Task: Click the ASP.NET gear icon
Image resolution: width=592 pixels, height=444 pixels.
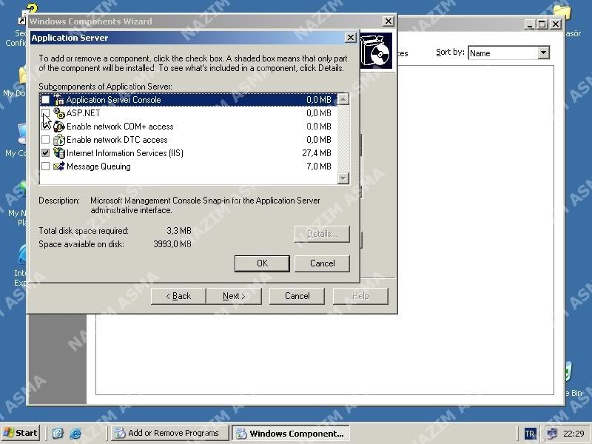Action: [59, 113]
